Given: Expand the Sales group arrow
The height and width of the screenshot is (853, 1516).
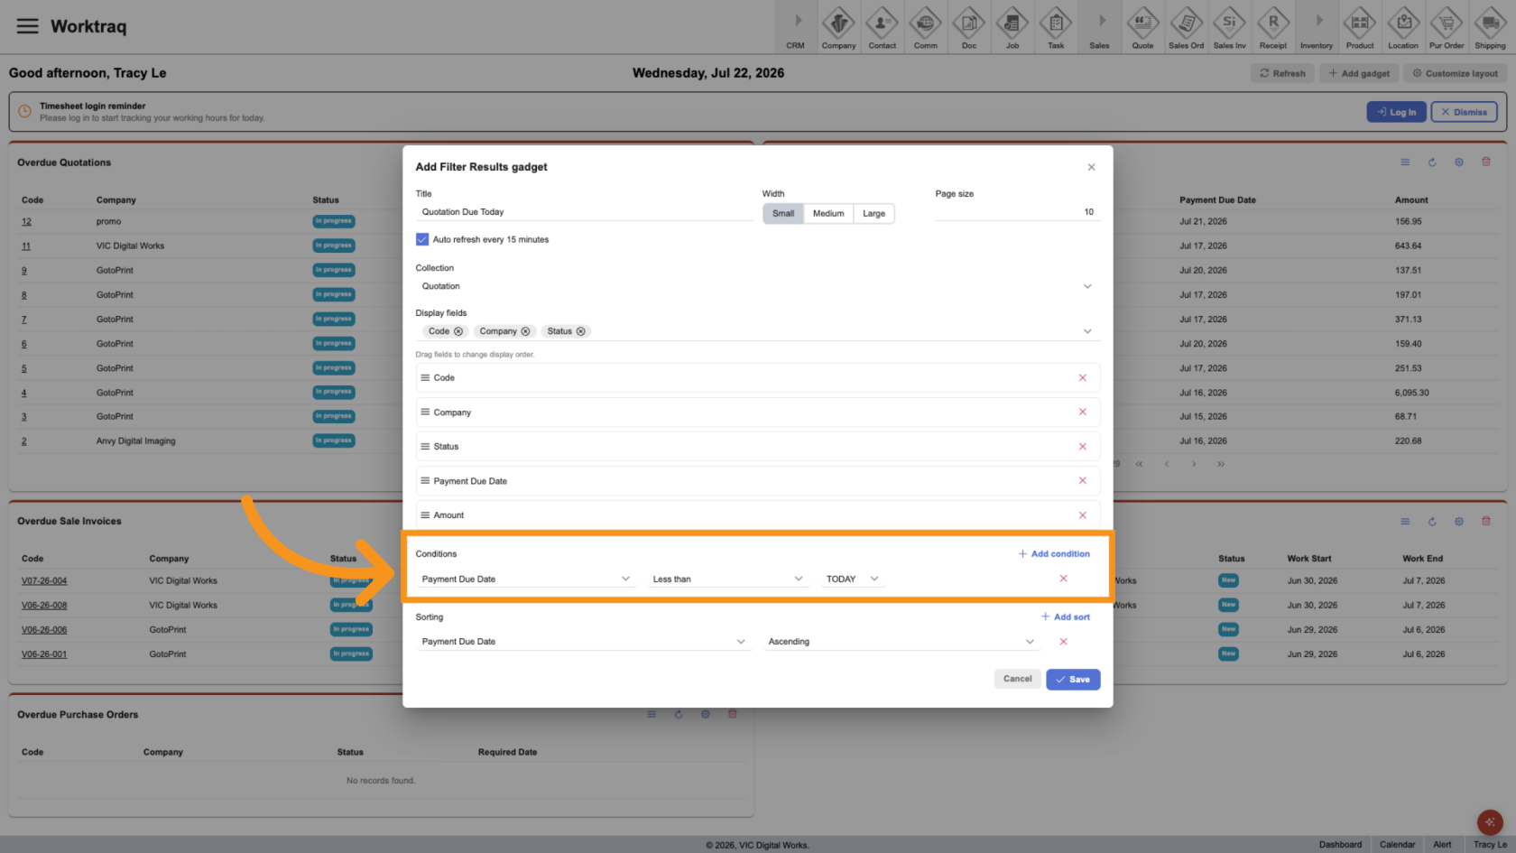Looking at the screenshot, I should point(1101,21).
